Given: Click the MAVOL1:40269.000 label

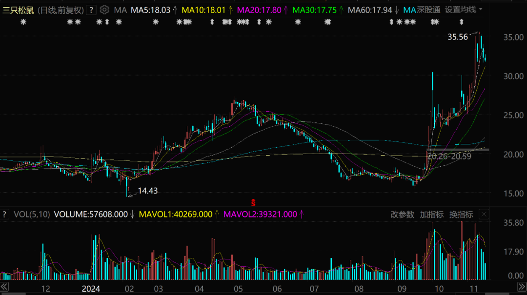Looking at the screenshot, I should click(176, 215).
